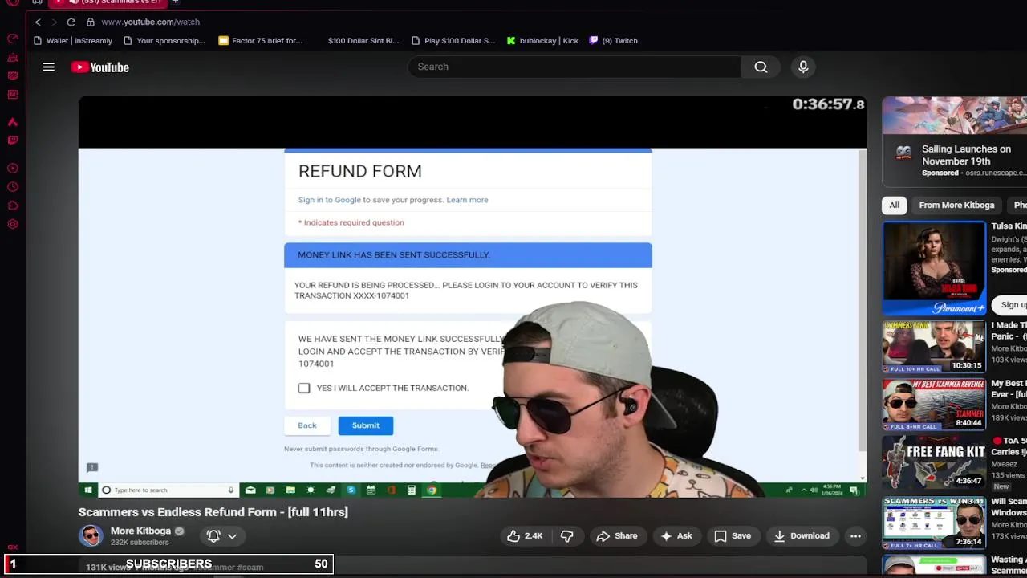Click in the YouTube search field
Viewport: 1027px width, 578px height.
click(574, 67)
